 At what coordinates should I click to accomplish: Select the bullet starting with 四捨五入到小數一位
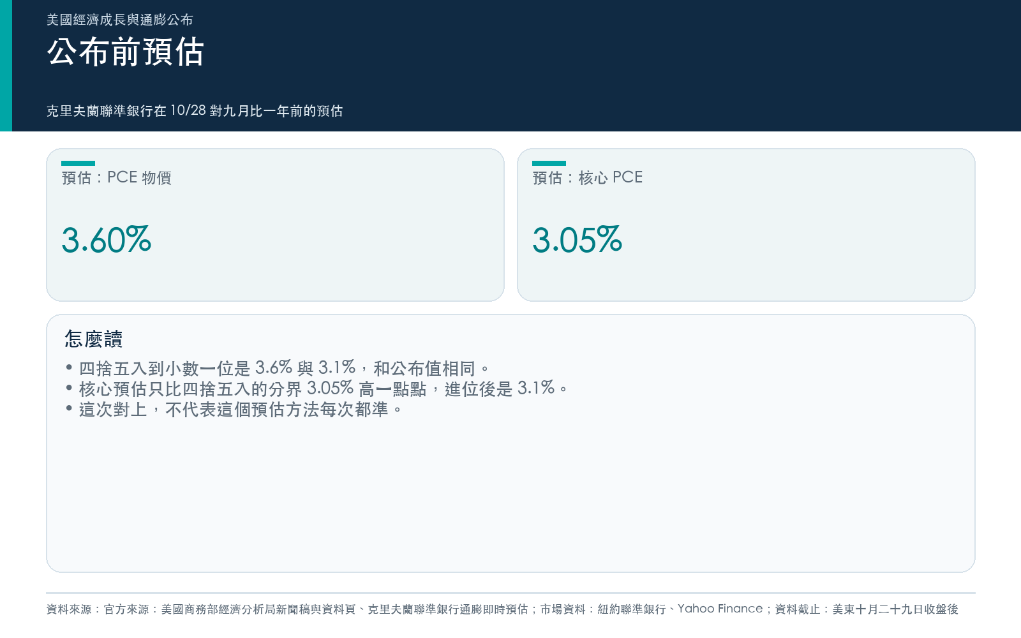pyautogui.click(x=278, y=368)
